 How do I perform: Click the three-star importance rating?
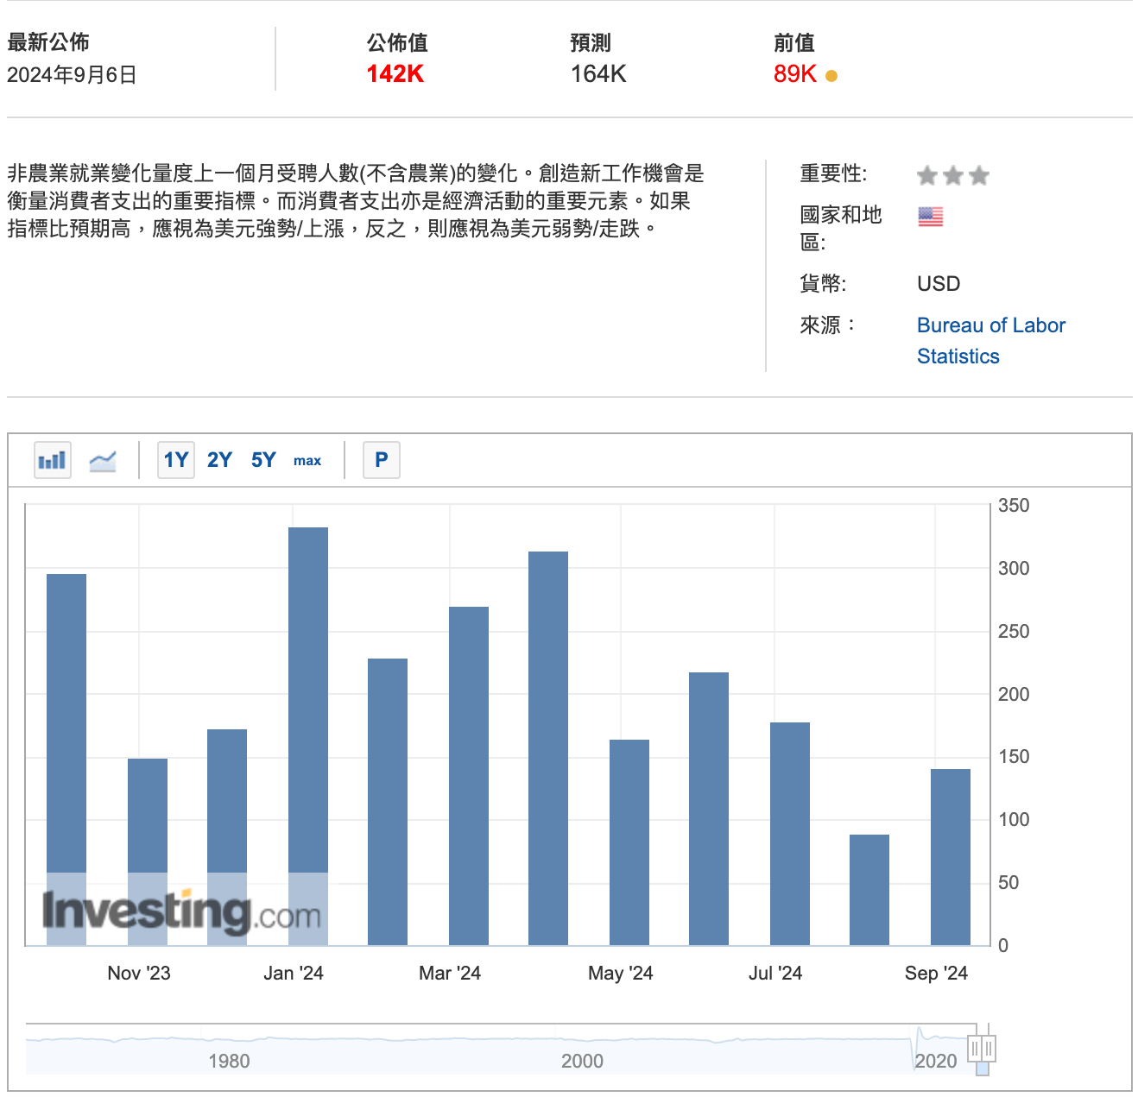point(953,176)
